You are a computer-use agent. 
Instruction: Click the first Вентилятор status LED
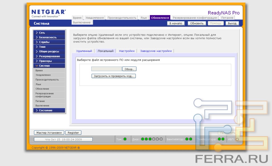tap(187, 139)
